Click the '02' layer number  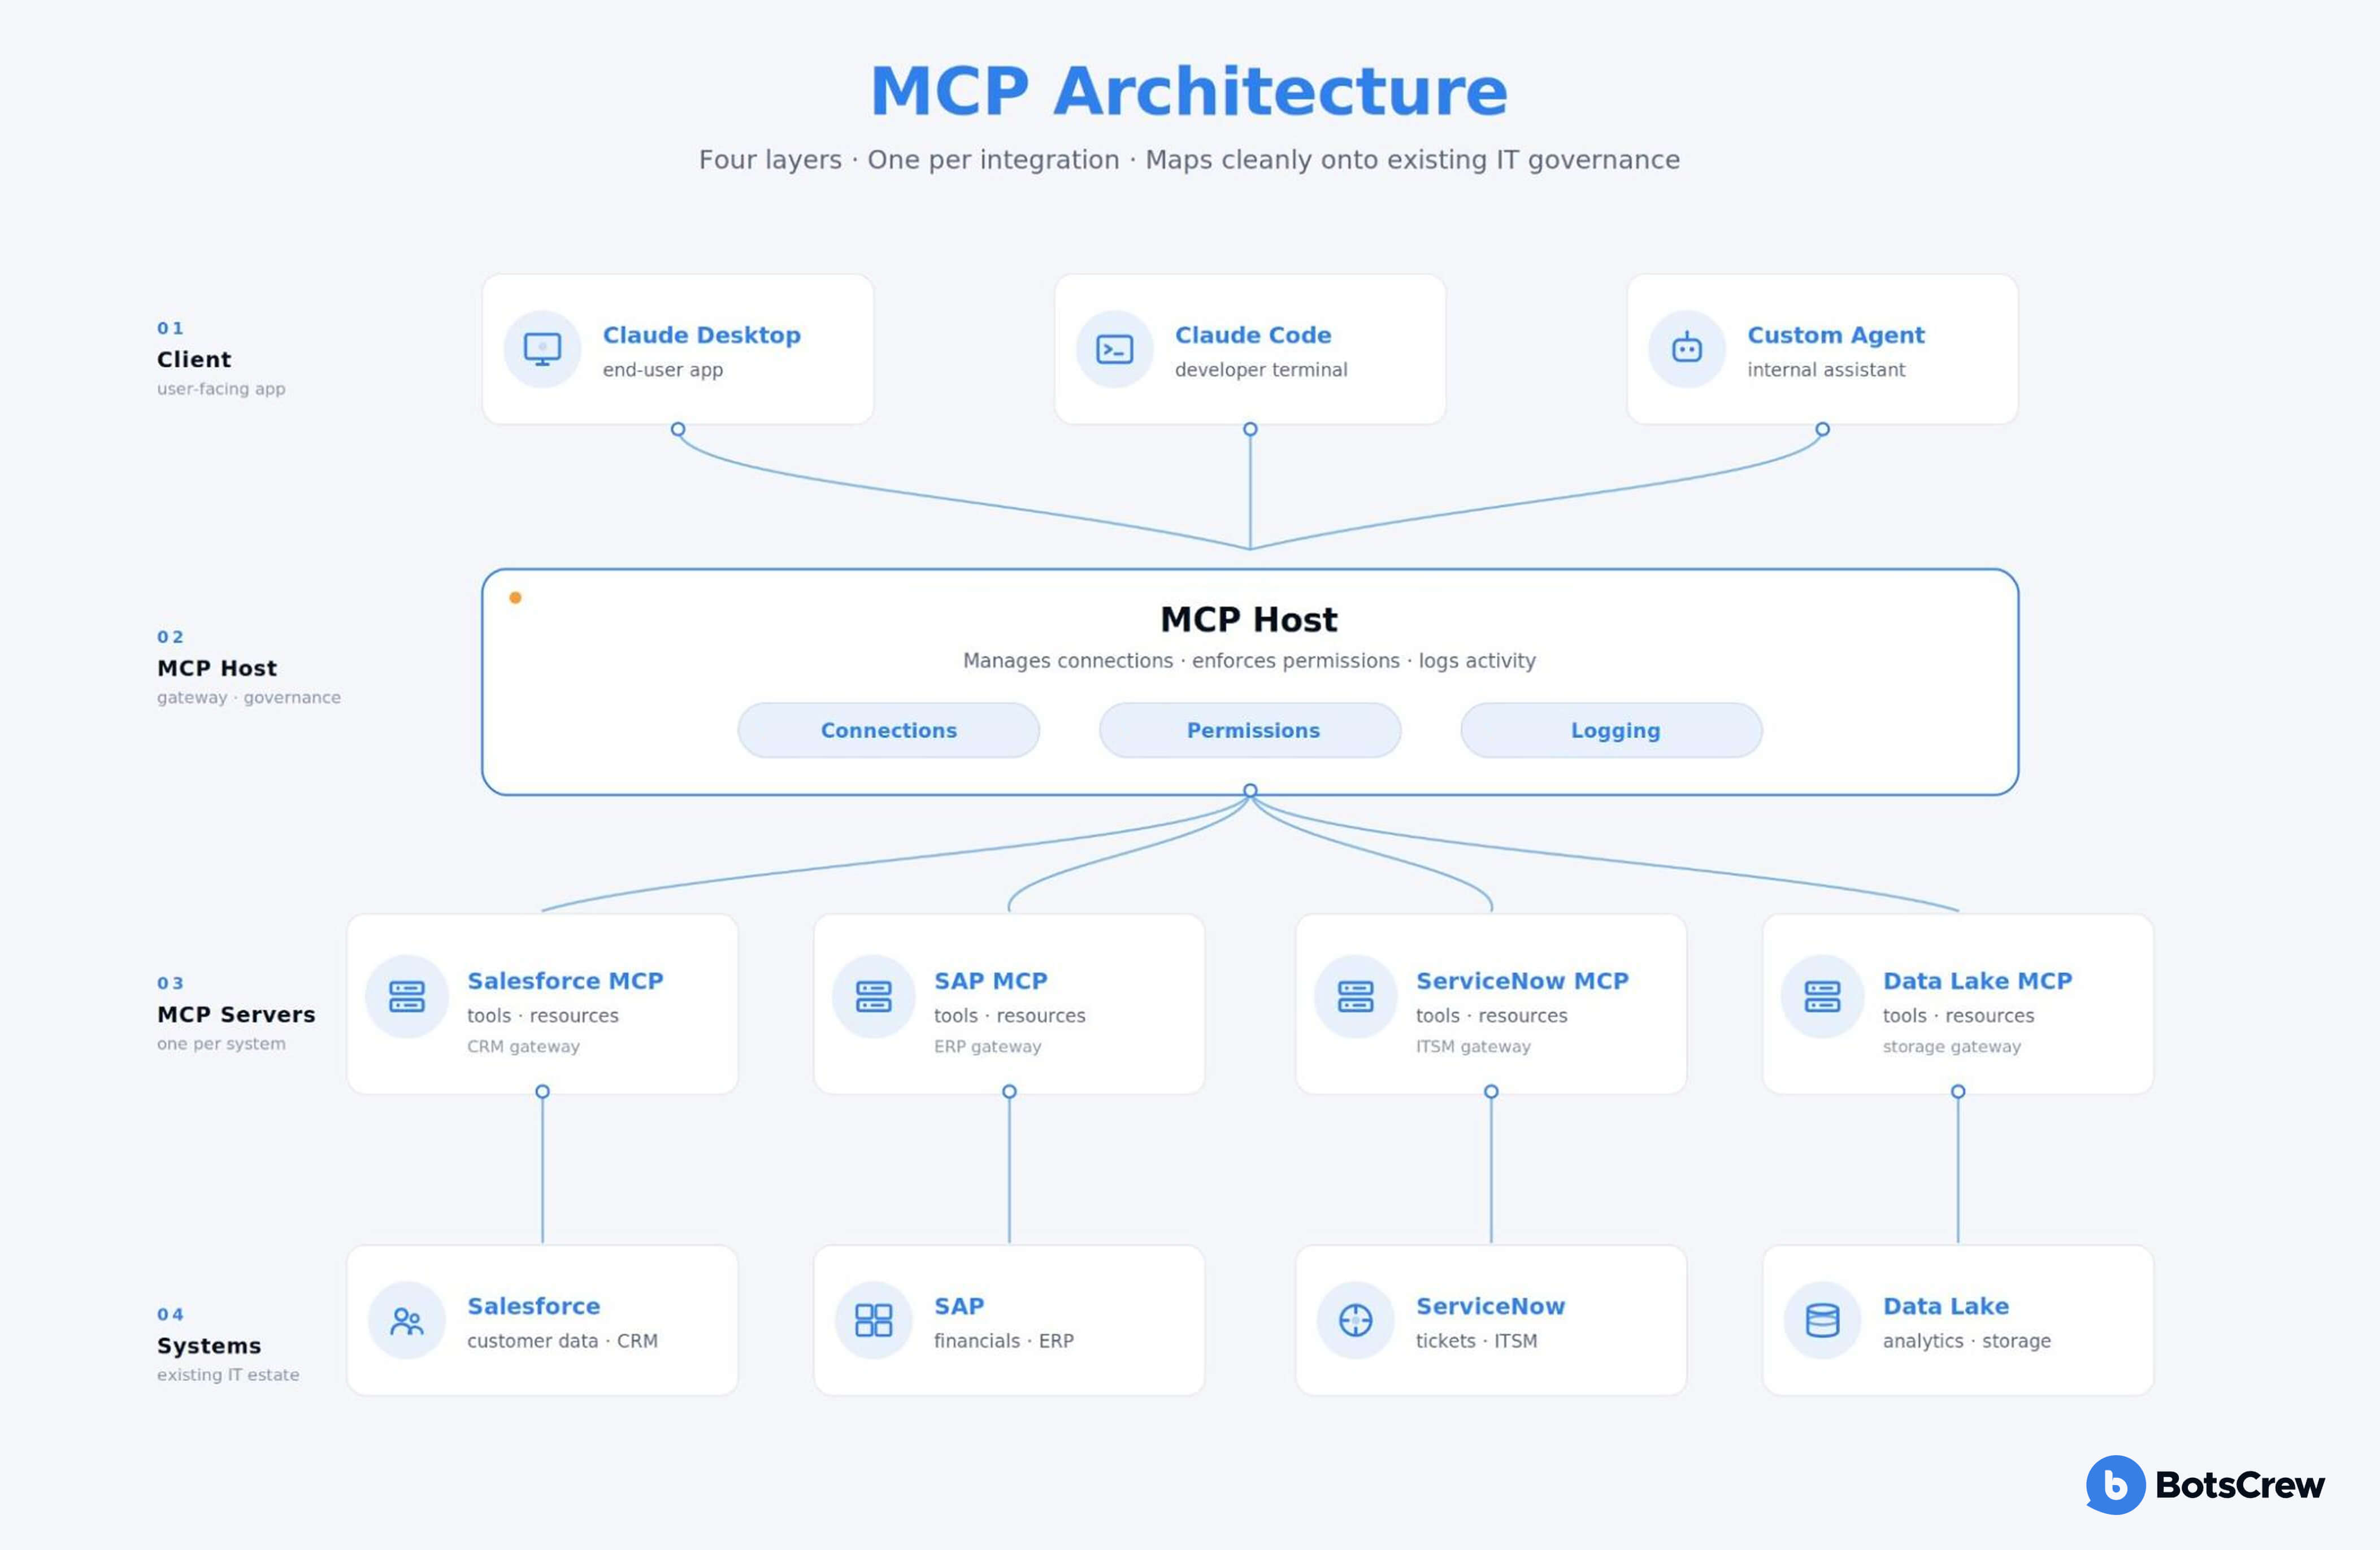click(x=170, y=637)
